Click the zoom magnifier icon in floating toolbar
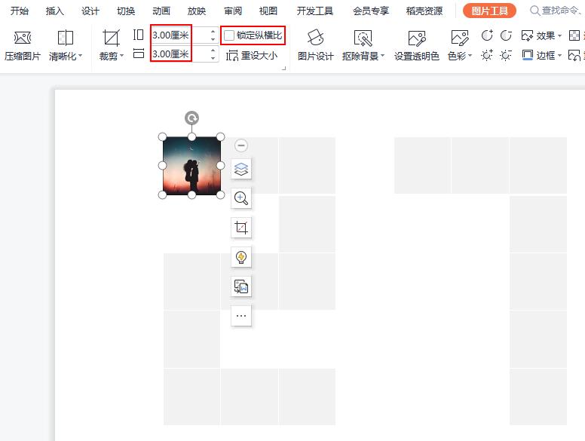The height and width of the screenshot is (441, 585). [x=241, y=198]
